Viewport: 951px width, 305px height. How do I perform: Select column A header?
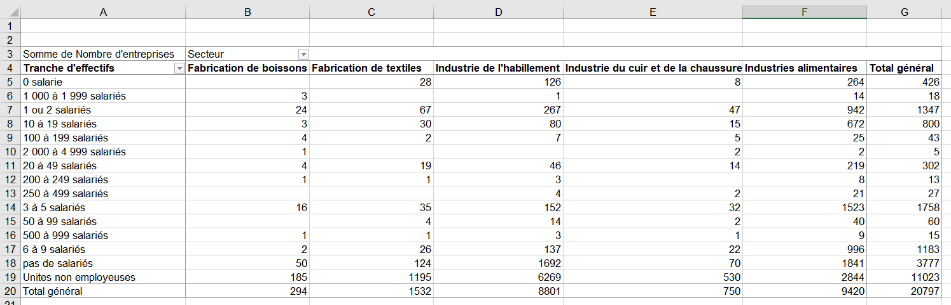(103, 12)
